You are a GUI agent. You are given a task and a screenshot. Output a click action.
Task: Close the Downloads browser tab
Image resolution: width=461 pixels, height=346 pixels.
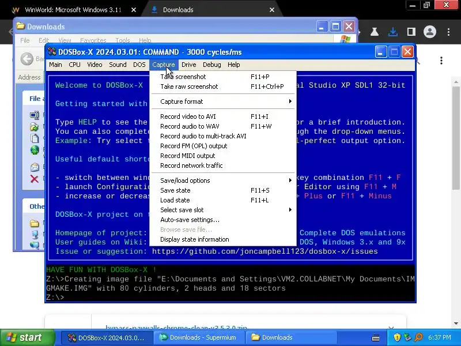[x=272, y=10]
